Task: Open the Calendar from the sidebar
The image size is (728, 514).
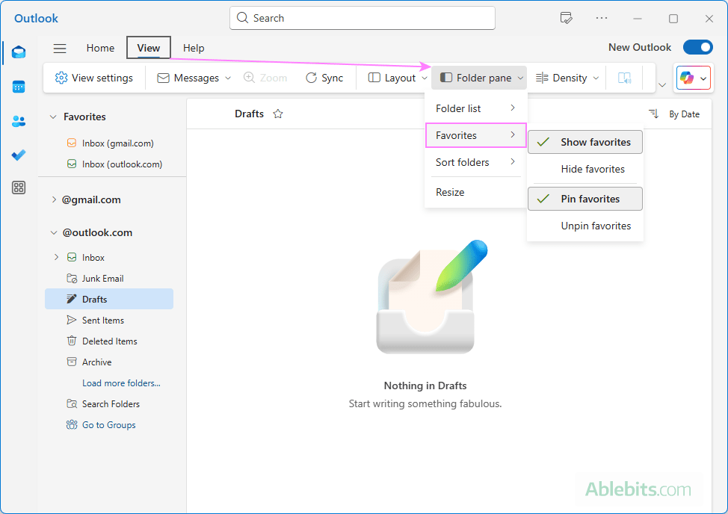Action: coord(19,87)
